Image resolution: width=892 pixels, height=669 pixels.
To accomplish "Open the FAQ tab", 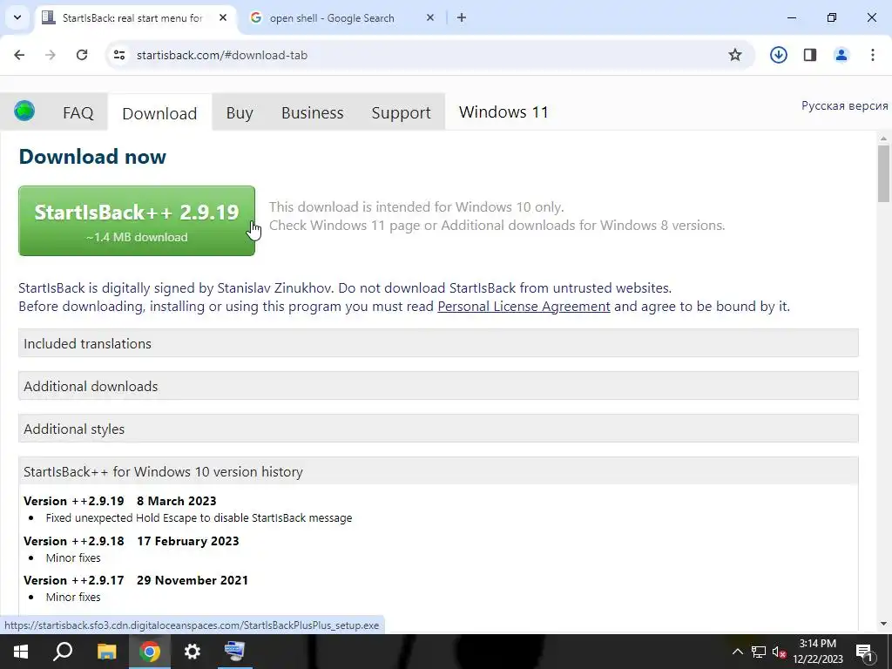I will click(x=78, y=112).
